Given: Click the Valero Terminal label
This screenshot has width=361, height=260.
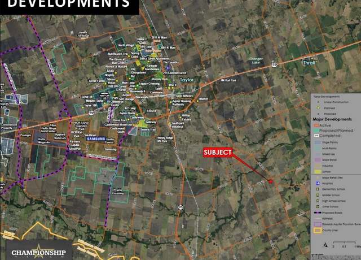Looking at the screenshot, I should pos(83,34).
